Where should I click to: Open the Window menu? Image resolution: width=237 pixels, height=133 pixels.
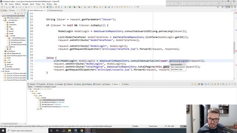[x=49, y=4]
